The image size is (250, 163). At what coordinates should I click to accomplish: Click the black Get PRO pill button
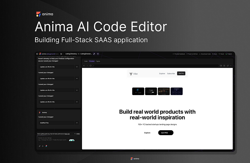click(166, 133)
